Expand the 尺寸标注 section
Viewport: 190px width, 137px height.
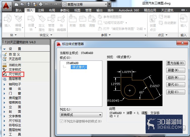tap(5, 121)
